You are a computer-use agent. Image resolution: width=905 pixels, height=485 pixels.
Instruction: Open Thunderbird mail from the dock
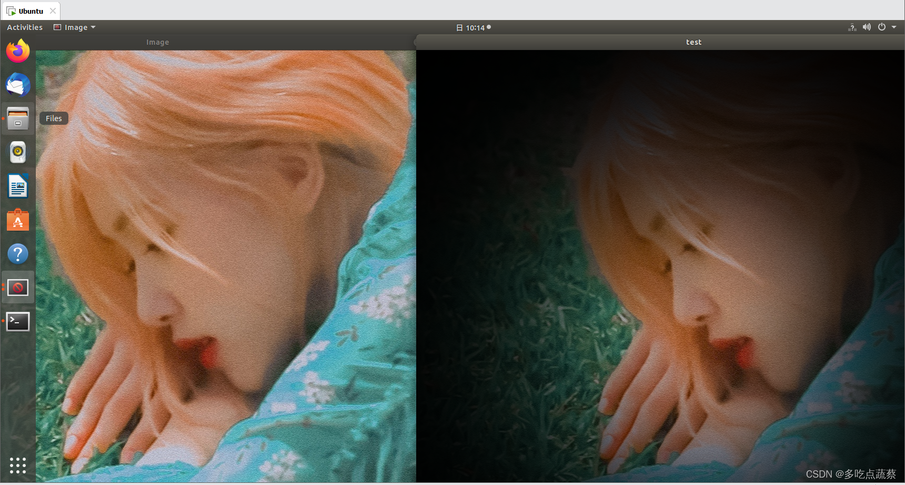[x=18, y=85]
